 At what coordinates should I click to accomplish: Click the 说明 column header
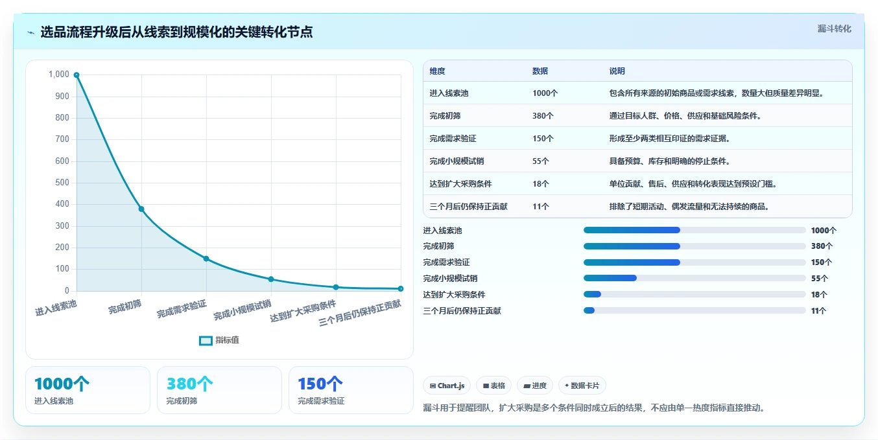point(617,71)
